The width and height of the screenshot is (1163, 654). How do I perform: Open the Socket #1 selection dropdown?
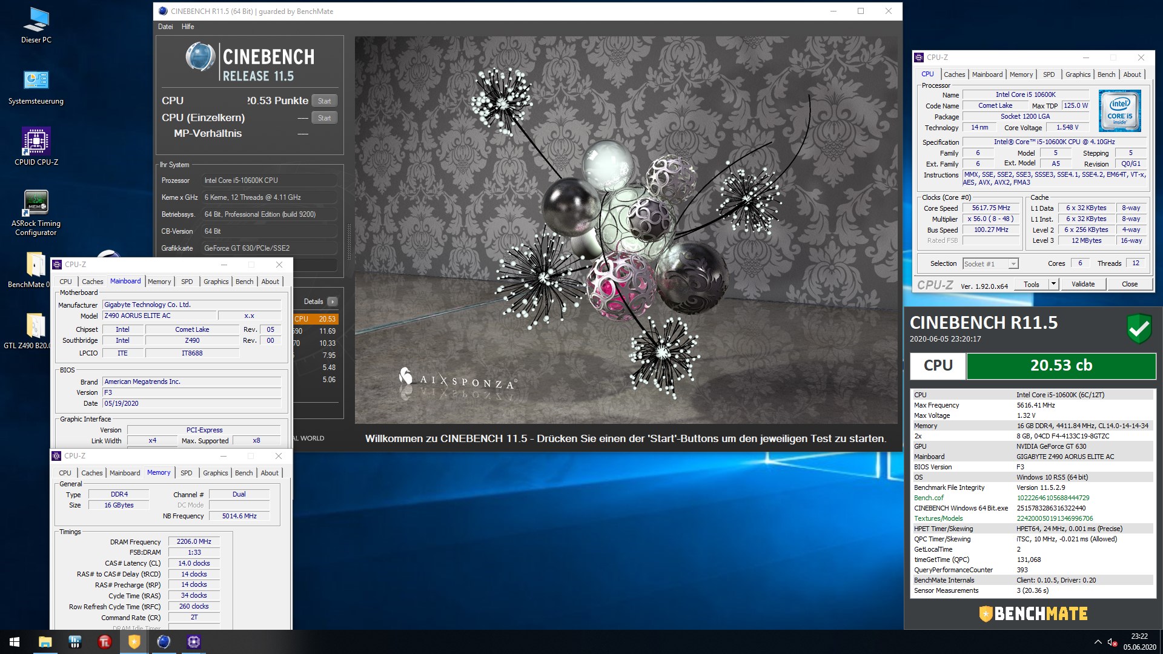point(990,264)
